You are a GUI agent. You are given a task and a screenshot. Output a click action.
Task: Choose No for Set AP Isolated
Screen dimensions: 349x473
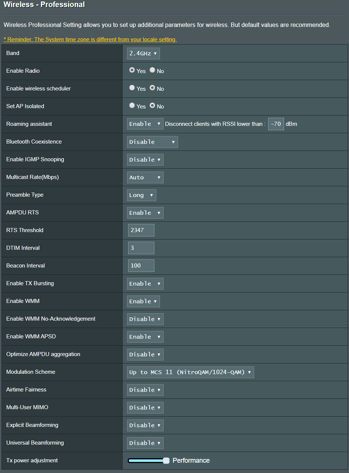152,106
